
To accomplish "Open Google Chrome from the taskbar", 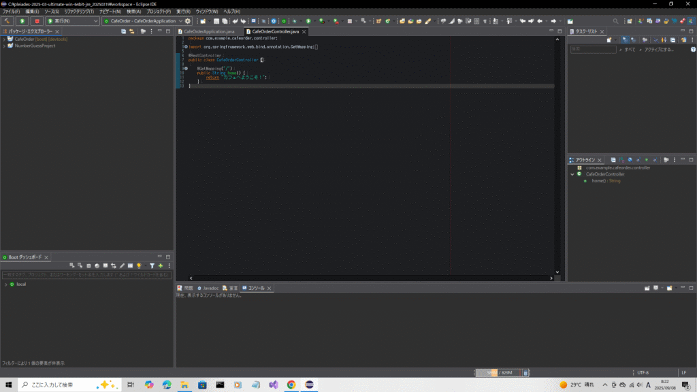I will coord(291,385).
